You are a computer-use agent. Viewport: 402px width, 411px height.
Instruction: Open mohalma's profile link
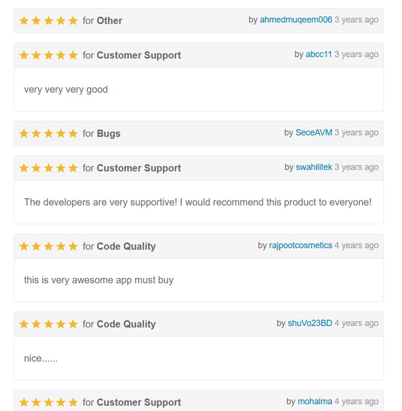point(315,402)
